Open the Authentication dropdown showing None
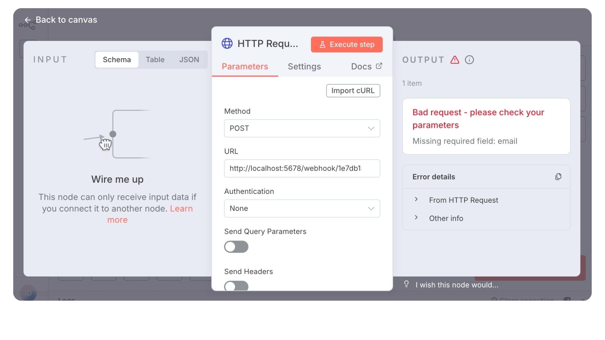 click(302, 208)
